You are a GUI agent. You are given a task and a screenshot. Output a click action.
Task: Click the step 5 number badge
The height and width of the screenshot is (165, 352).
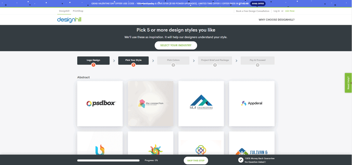click(257, 65)
